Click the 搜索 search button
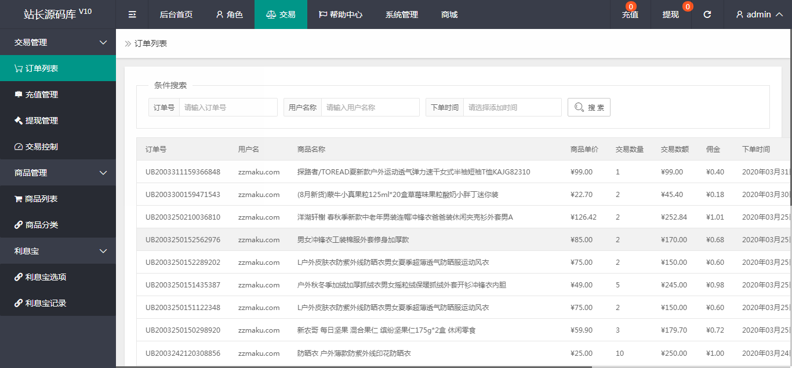 588,107
